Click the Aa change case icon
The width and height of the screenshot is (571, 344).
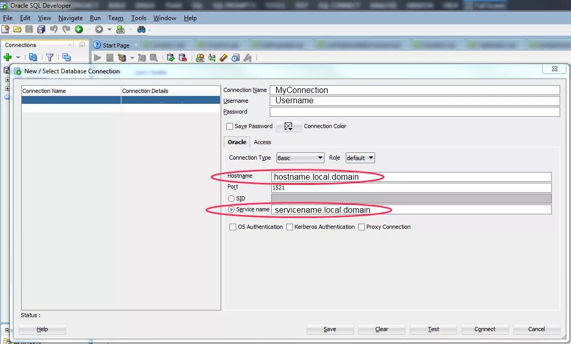pyautogui.click(x=211, y=57)
